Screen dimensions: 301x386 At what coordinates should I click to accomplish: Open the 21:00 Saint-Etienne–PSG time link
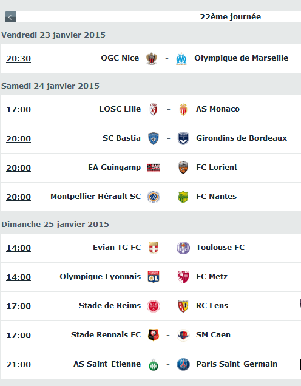pos(18,364)
